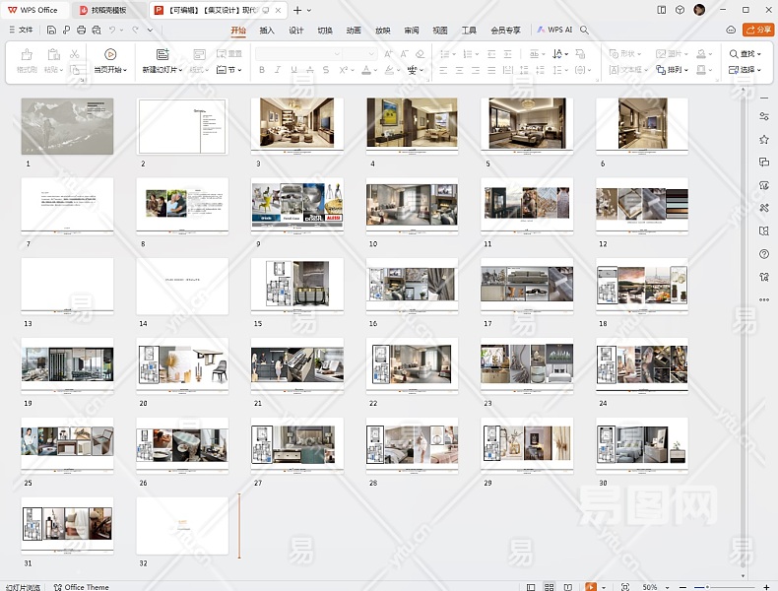
Task: Select slide 9 thumbnail
Action: coord(296,204)
